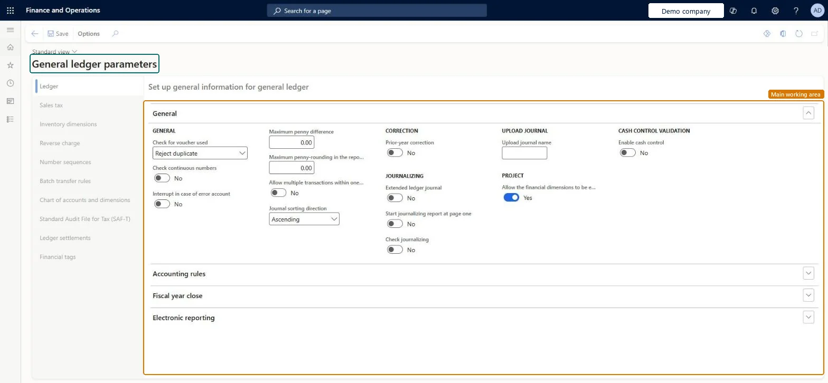Turn off Allow financial dimensions toggle

point(511,198)
